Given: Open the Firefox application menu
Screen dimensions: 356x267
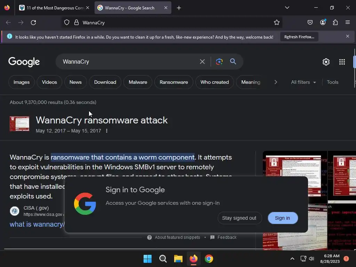Looking at the screenshot, I should point(348,22).
